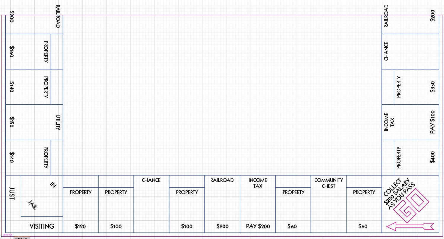The image size is (444, 239).
Task: Select the "$200" price in the top-right railroad space
Action: [x=432, y=16]
